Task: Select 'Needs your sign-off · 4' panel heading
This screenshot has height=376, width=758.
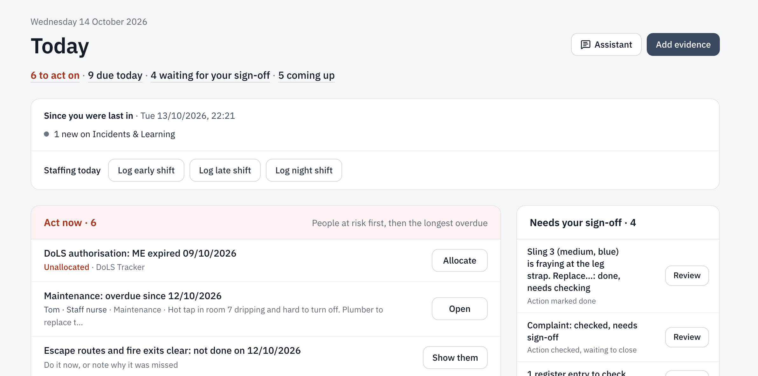Action: pyautogui.click(x=583, y=223)
